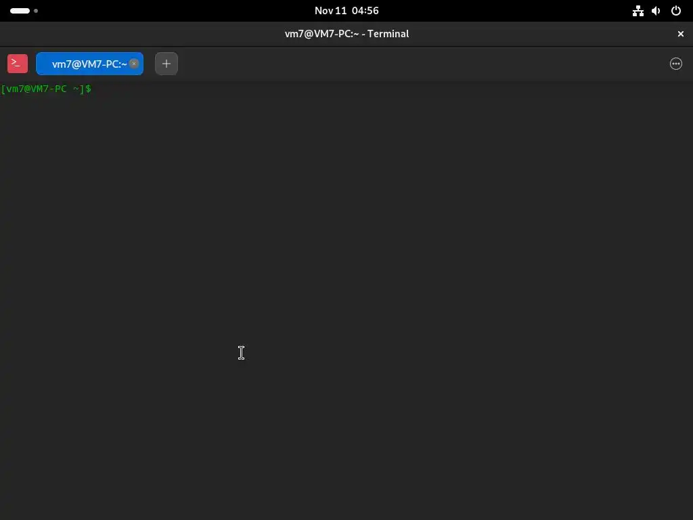Open the Nov 11 04:56 clock menu

(x=346, y=11)
